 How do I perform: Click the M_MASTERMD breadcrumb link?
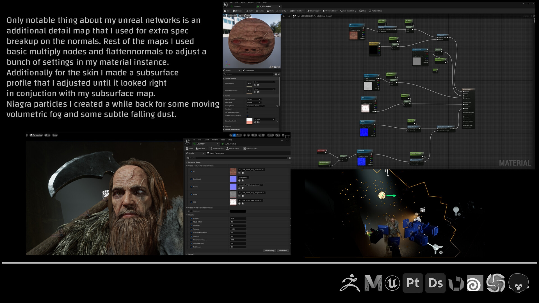(x=305, y=16)
